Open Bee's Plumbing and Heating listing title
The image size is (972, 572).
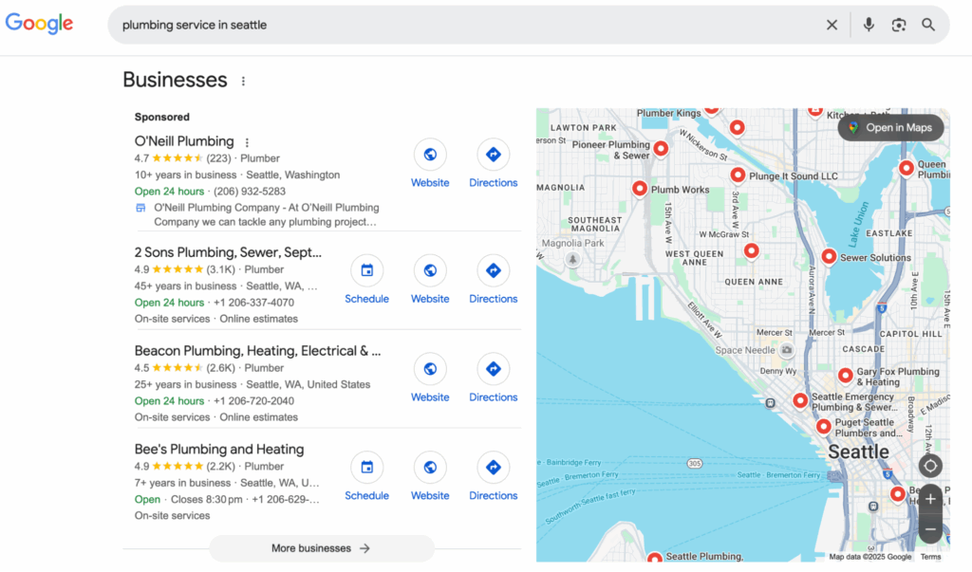219,450
